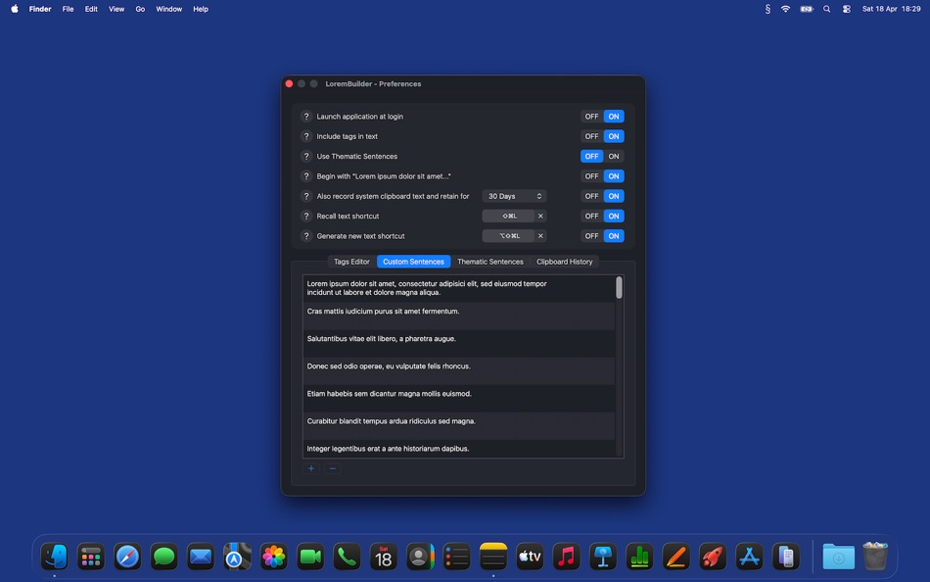Open Control Center in menu bar

(x=847, y=9)
